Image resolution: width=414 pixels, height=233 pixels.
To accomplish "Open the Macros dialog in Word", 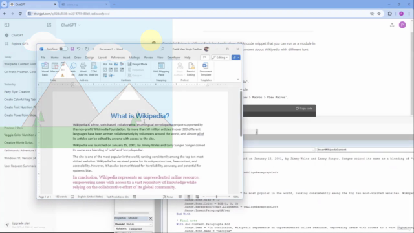I will (x=54, y=68).
